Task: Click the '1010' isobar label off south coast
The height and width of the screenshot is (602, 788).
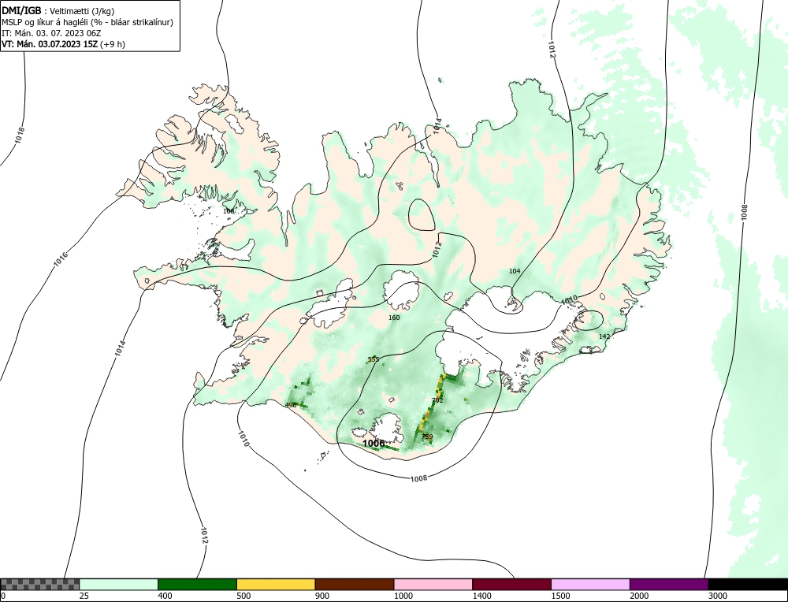Action: [243, 439]
